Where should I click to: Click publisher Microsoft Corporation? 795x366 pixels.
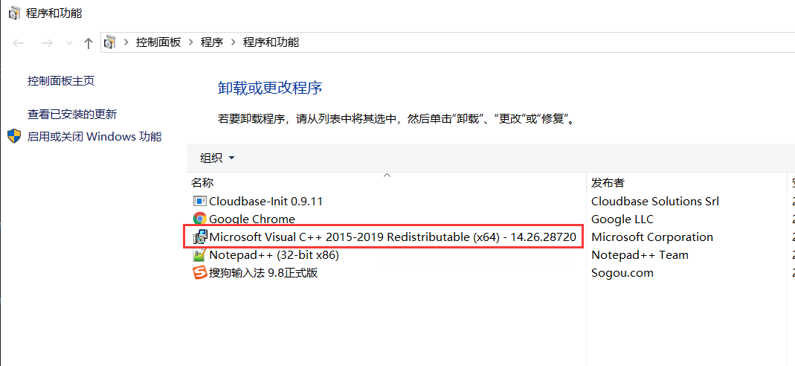[x=652, y=237]
